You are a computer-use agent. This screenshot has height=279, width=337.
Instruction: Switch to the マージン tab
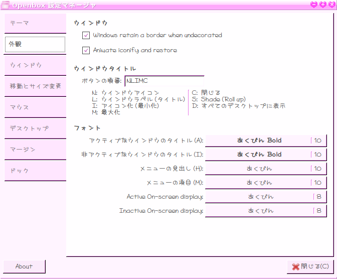point(35,150)
